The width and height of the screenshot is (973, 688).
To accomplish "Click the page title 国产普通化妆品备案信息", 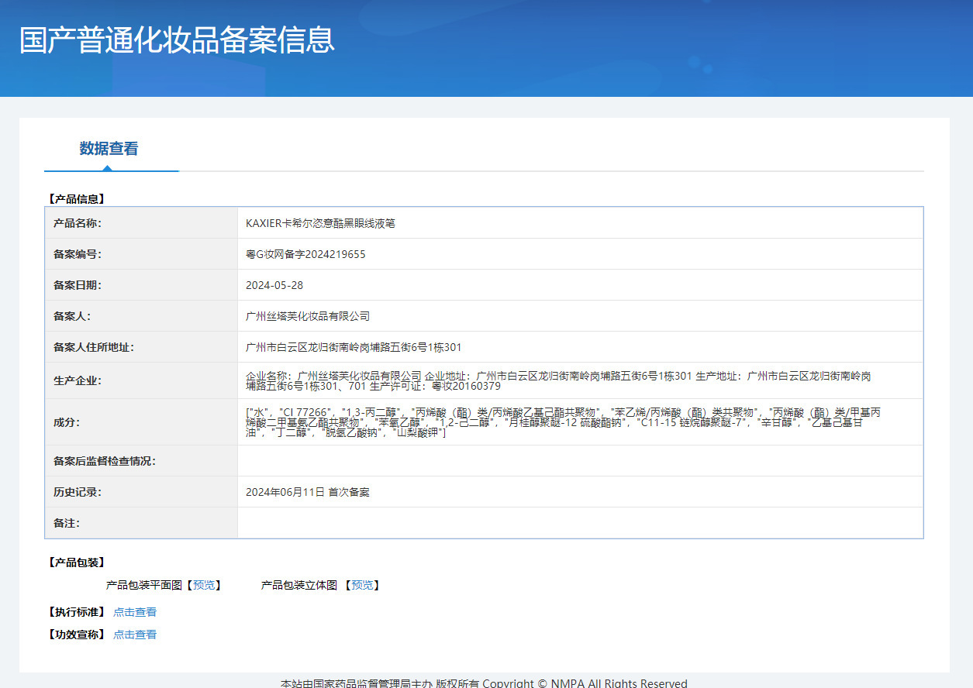I will pyautogui.click(x=177, y=40).
